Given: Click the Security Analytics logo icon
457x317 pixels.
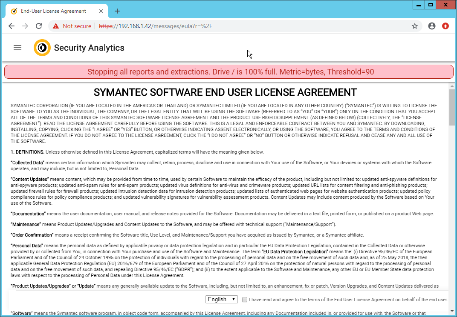Looking at the screenshot, I should (x=42, y=48).
